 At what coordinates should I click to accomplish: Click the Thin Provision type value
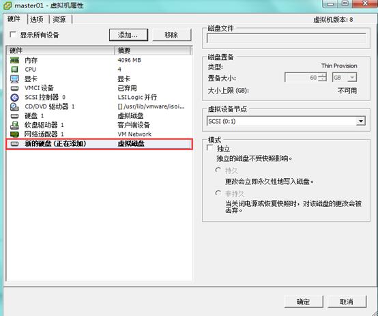click(339, 66)
